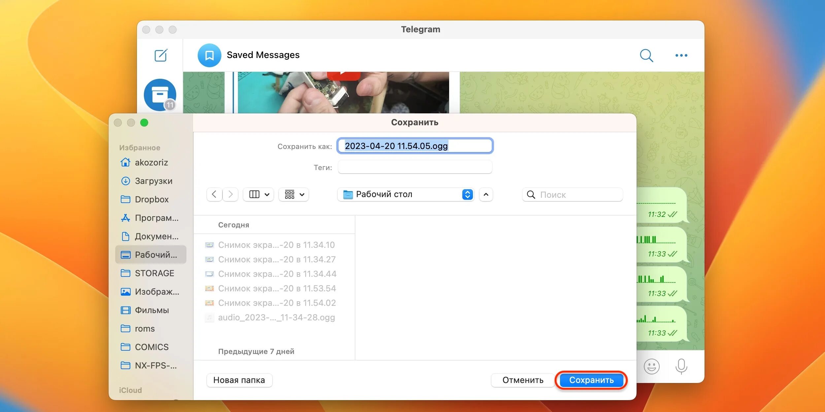Click the microphone voice record icon
The height and width of the screenshot is (412, 825).
tap(681, 366)
